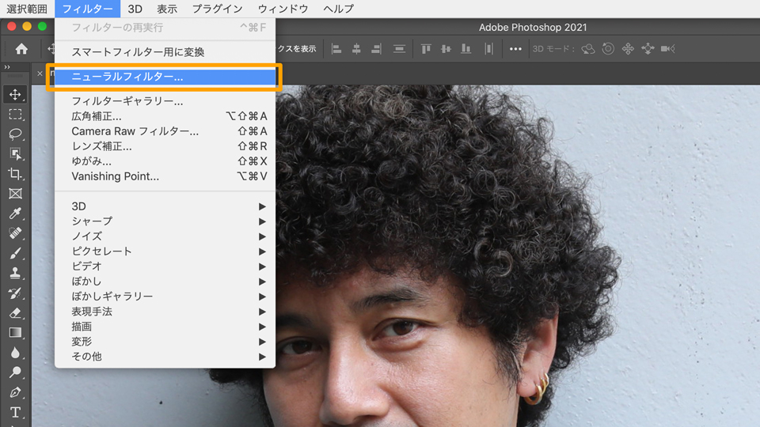Expand the ノイズ submenu
This screenshot has width=760, height=427.
tap(165, 236)
